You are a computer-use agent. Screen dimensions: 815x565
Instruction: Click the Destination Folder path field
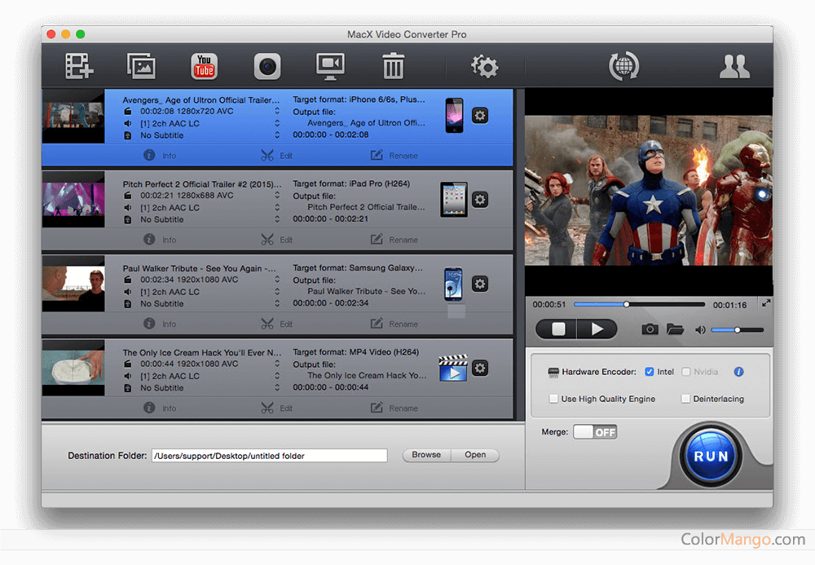pyautogui.click(x=269, y=456)
